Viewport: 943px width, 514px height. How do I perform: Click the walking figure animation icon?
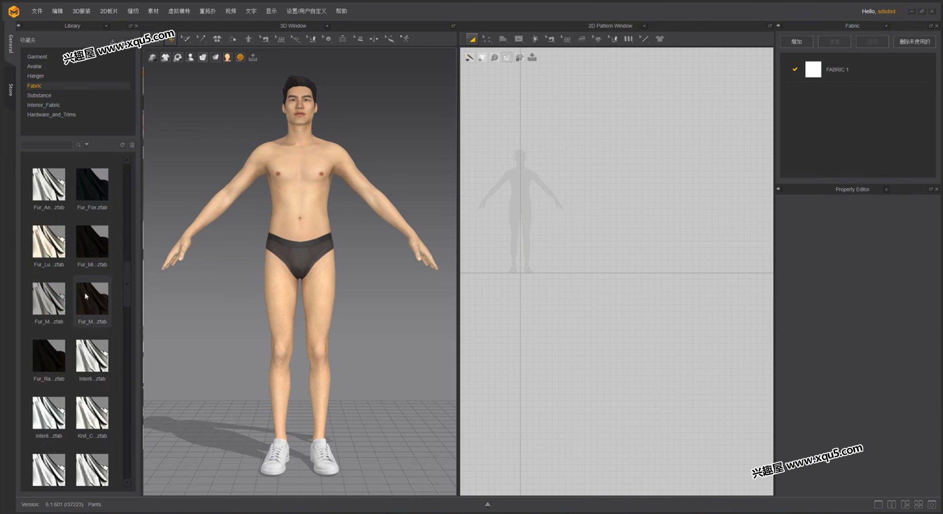pos(405,39)
